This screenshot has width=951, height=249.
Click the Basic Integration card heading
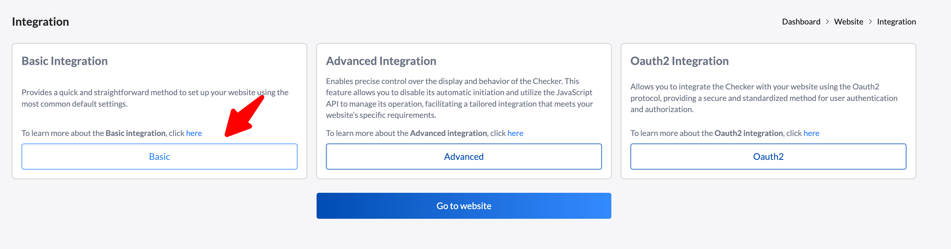click(x=65, y=61)
